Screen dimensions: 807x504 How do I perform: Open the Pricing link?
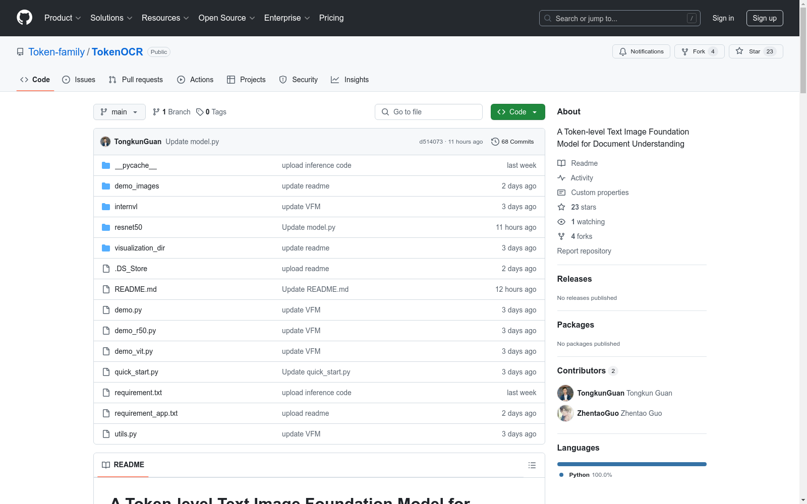(331, 18)
